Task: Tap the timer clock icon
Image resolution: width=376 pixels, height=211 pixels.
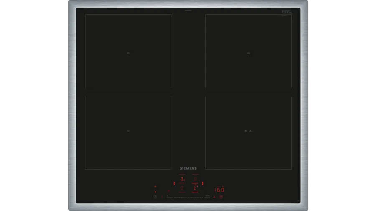Action: click(221, 196)
